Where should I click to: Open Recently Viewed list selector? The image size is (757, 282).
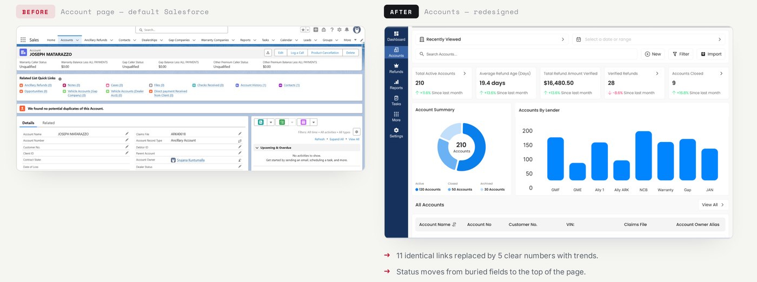(492, 39)
